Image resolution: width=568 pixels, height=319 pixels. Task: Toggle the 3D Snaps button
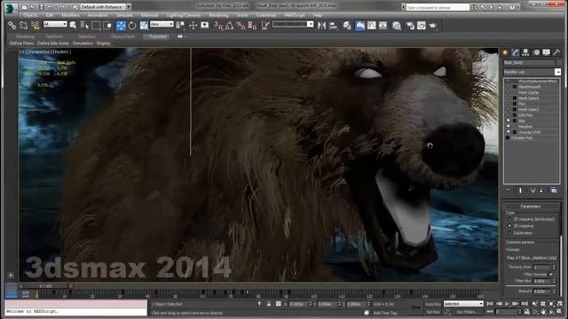pos(218,26)
